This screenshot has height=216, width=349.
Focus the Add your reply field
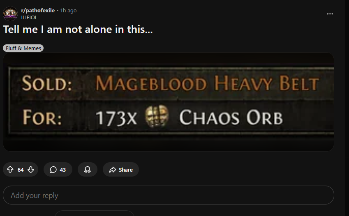169,195
